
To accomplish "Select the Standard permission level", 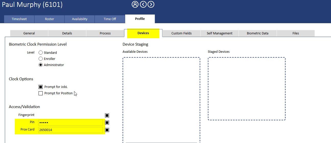I will click(x=41, y=53).
